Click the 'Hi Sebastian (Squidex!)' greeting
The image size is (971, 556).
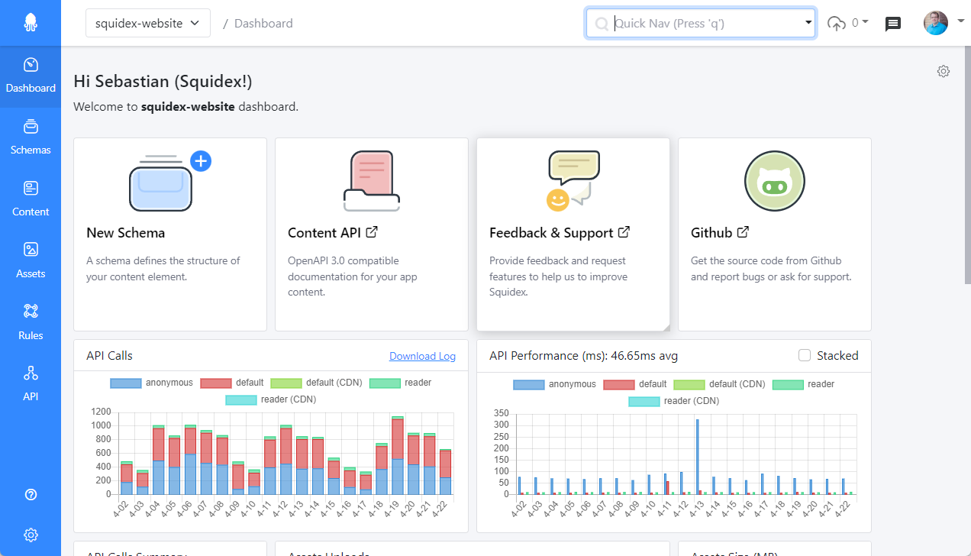(x=163, y=81)
